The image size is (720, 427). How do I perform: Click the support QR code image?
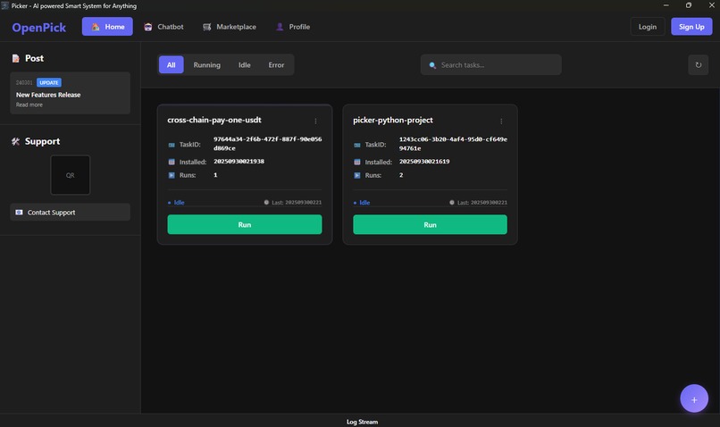[x=71, y=175]
